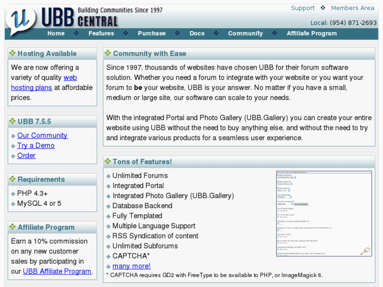Open the Docs navigation item
Screen dimensions: 383x287
click(197, 34)
